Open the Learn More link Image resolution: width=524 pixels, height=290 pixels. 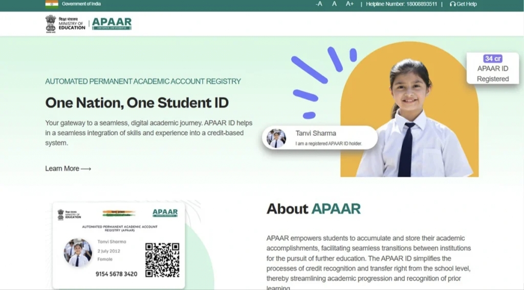pos(68,168)
